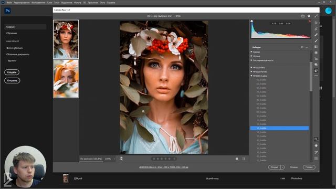
Task: Toggle full screen mode icon
Action: click(316, 16)
